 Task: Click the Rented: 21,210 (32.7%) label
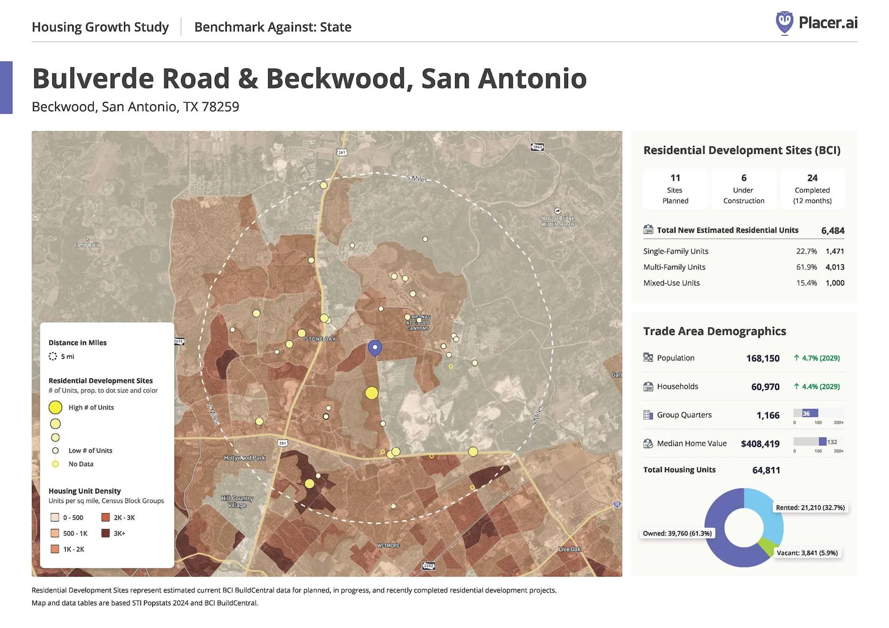810,507
